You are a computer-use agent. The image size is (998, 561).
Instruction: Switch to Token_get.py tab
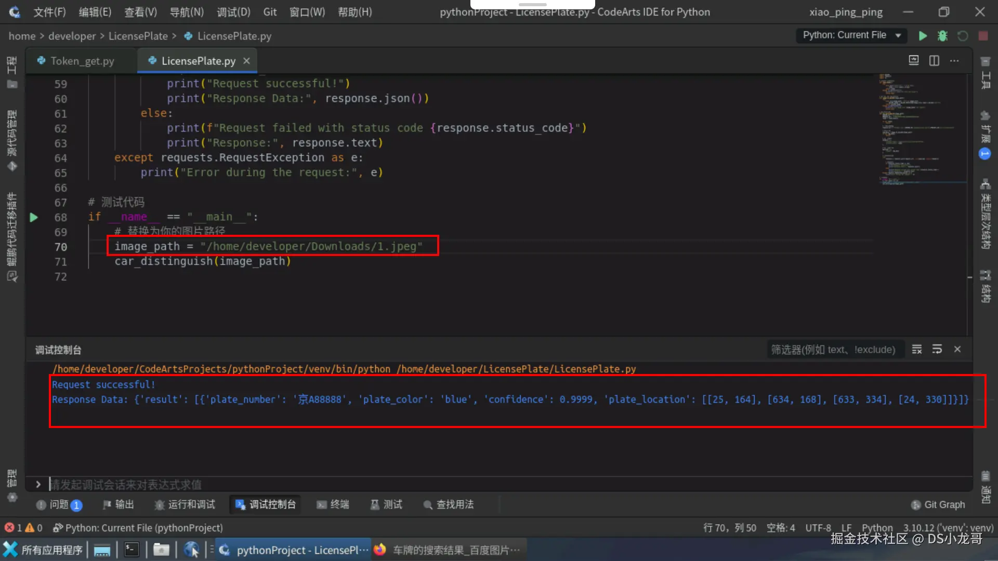pyautogui.click(x=82, y=61)
